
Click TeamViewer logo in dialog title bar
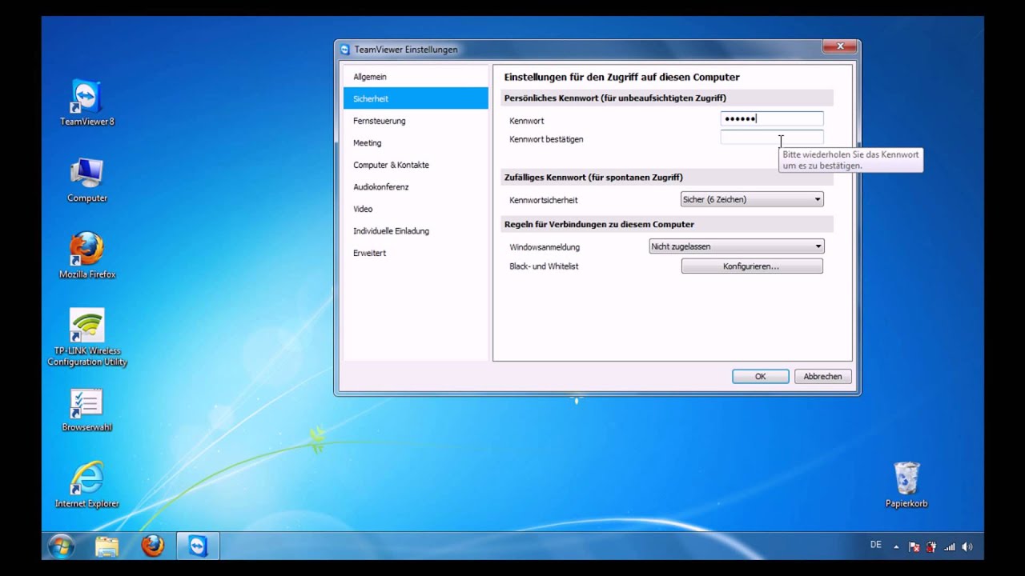coord(345,50)
